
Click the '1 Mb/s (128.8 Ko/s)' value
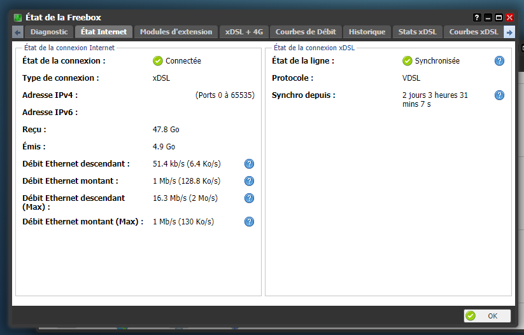tap(187, 181)
